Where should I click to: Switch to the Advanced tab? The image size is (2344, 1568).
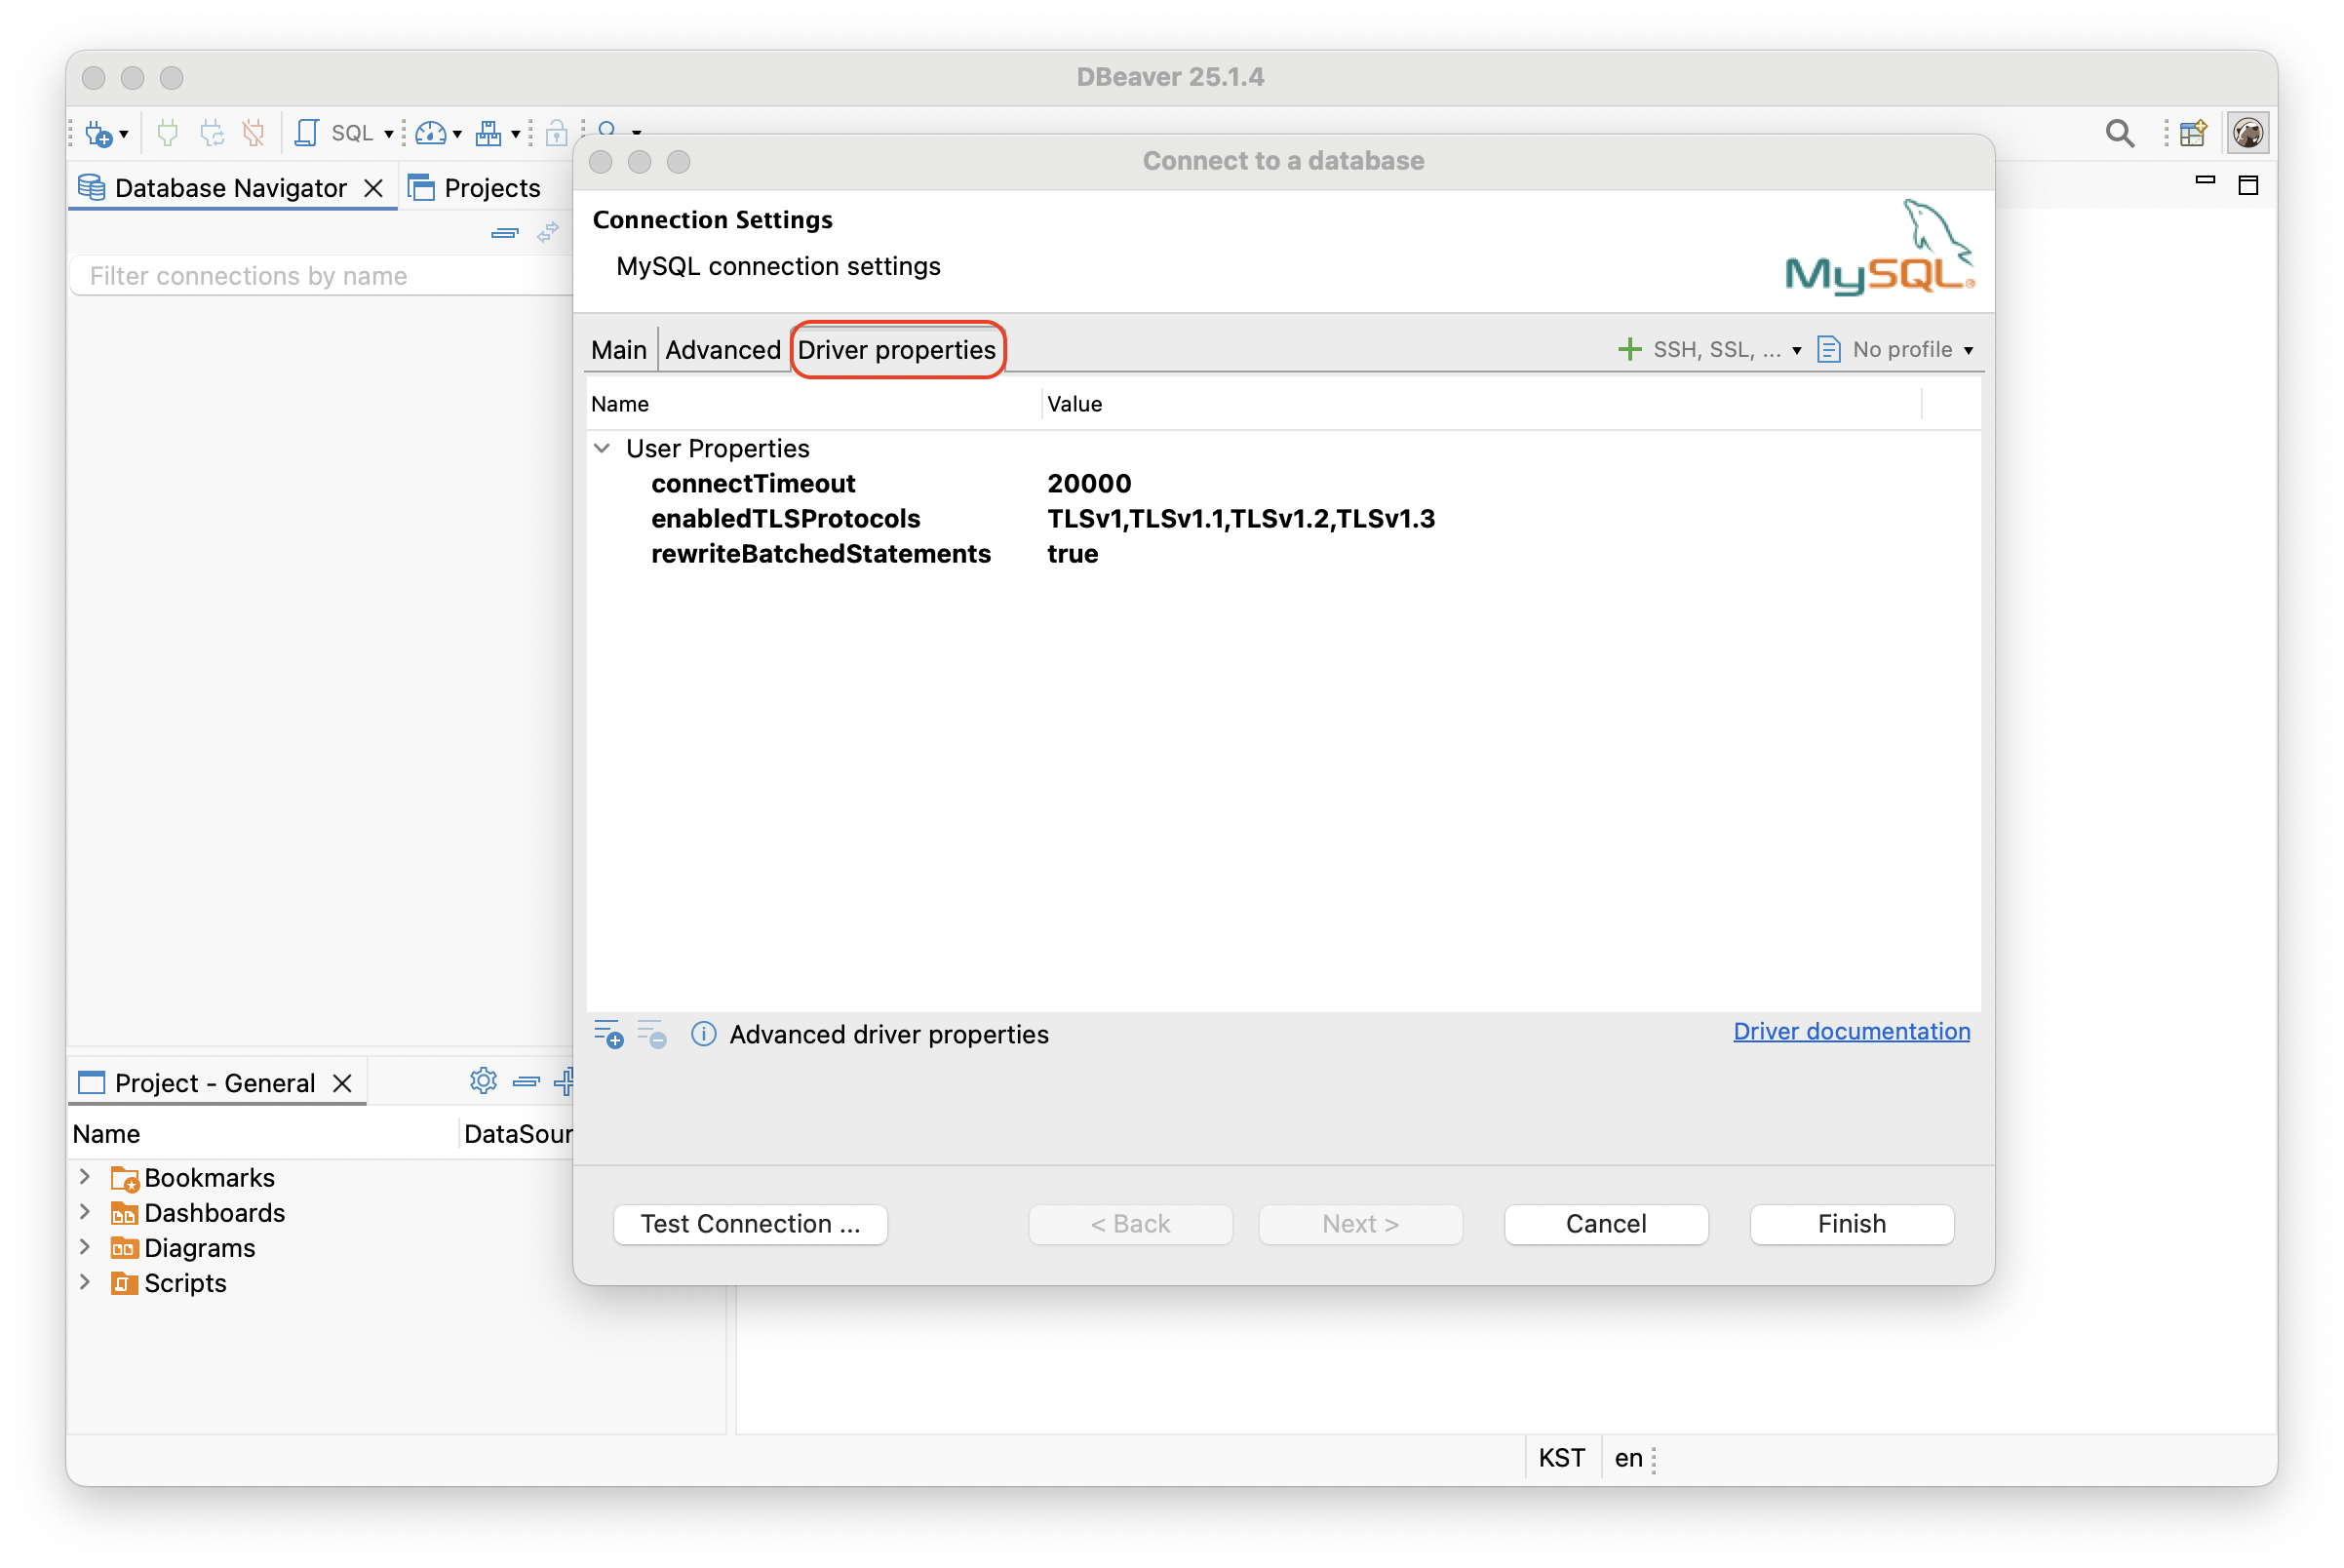(722, 349)
